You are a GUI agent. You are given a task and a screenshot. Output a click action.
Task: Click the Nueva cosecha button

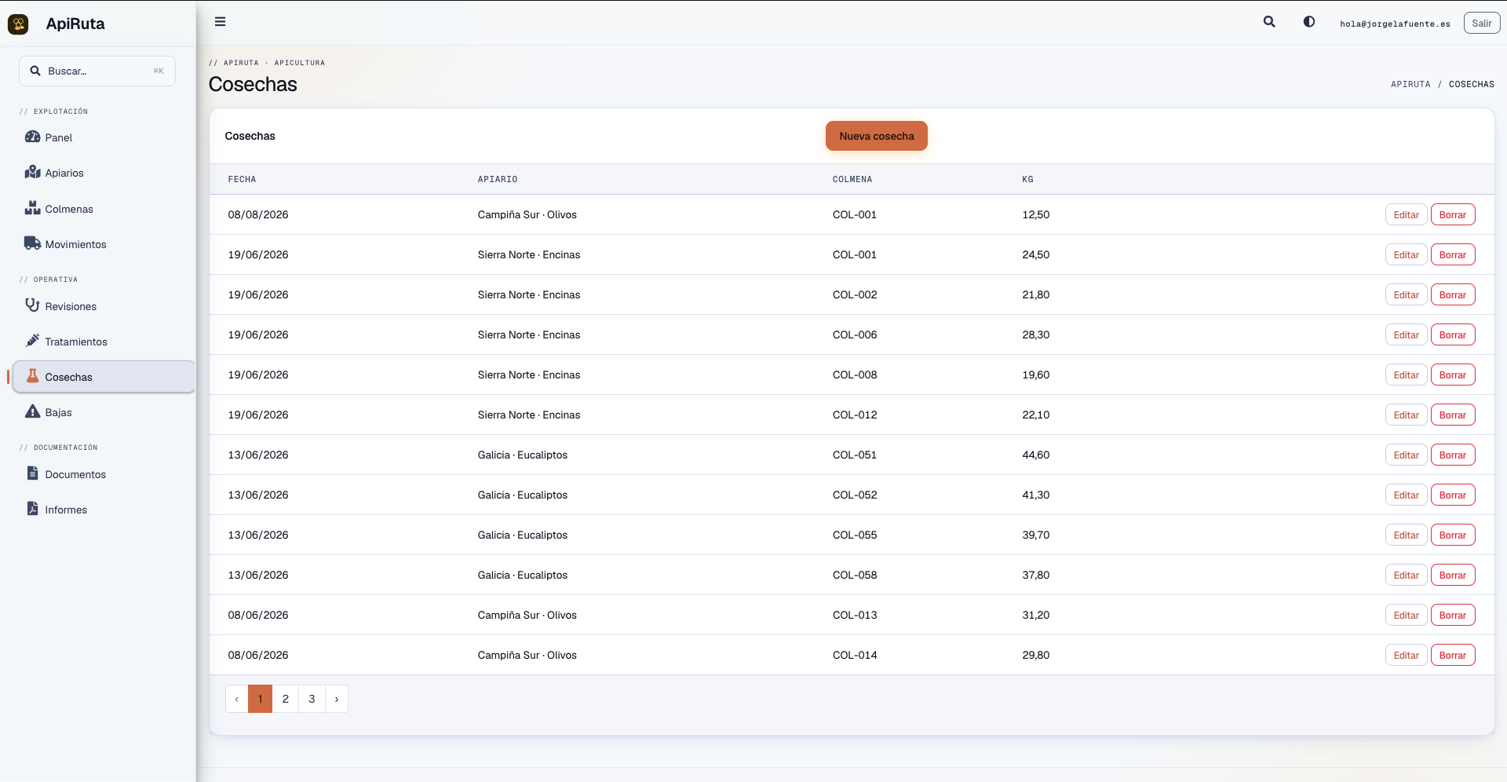(877, 136)
